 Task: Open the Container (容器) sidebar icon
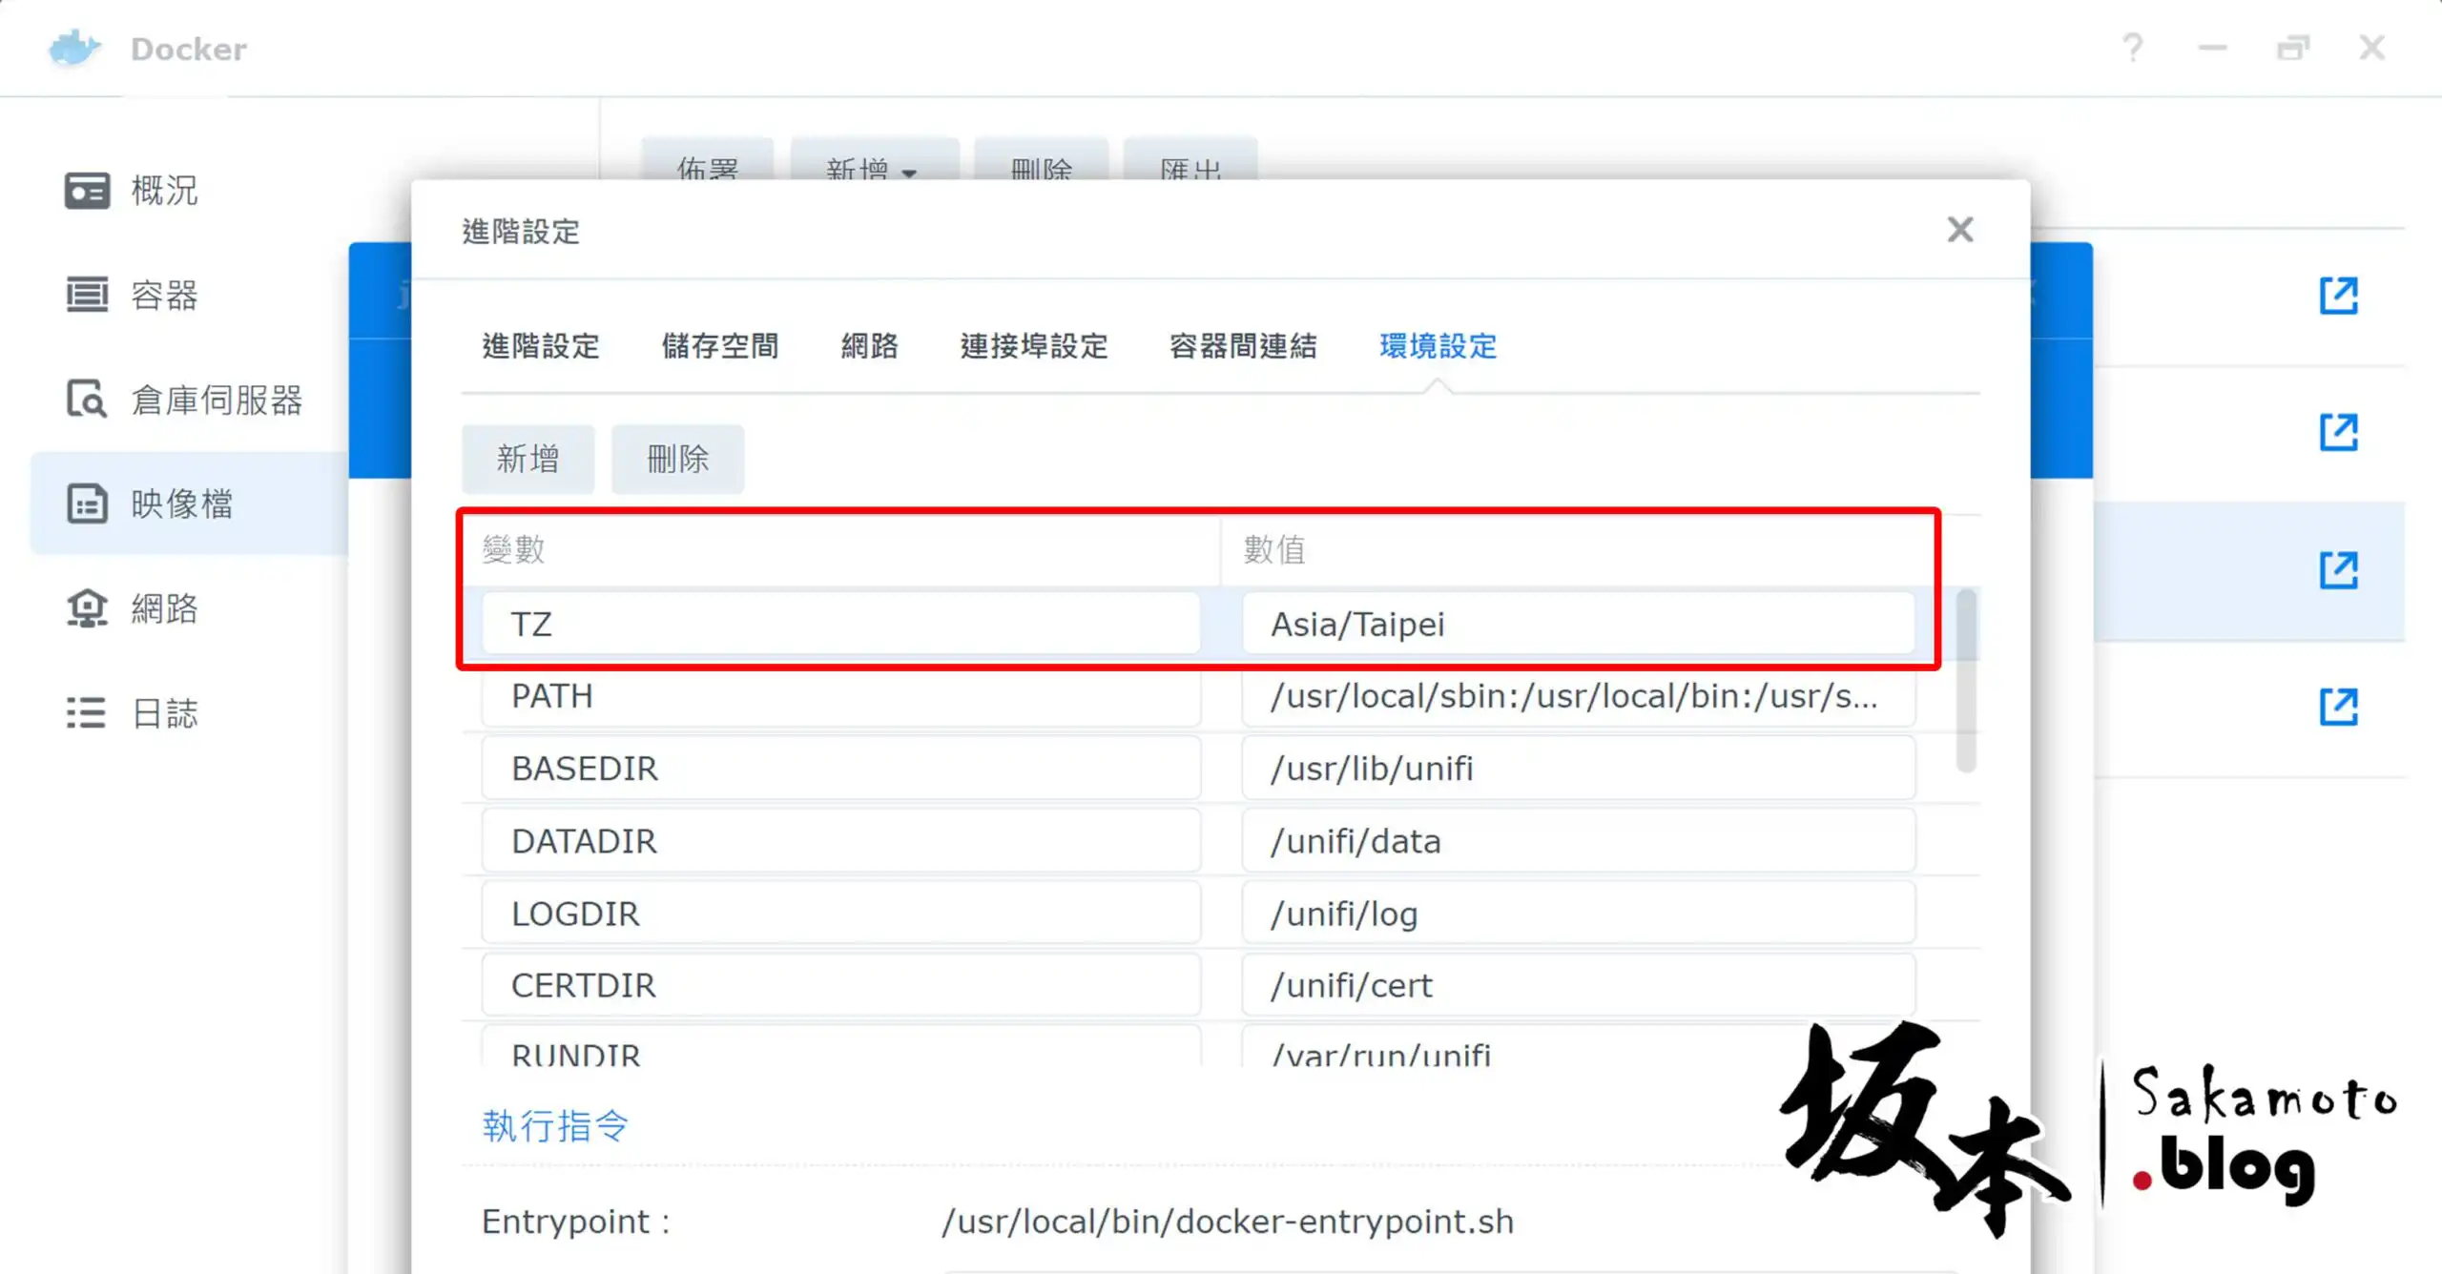(x=87, y=295)
